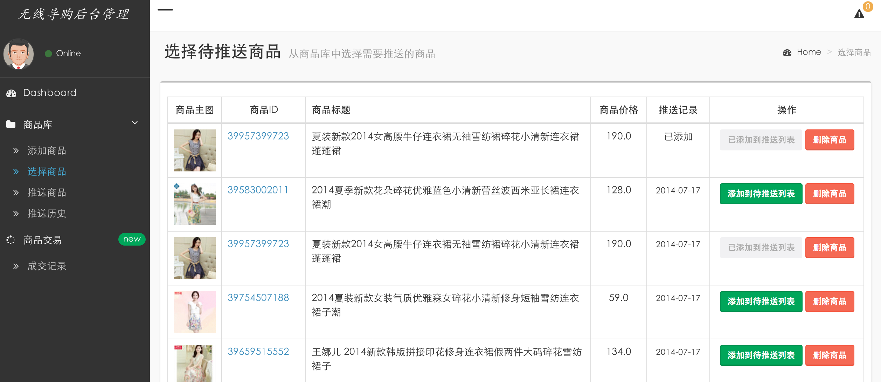Image resolution: width=881 pixels, height=382 pixels.
Task: Click the user avatar picture
Action: (19, 54)
